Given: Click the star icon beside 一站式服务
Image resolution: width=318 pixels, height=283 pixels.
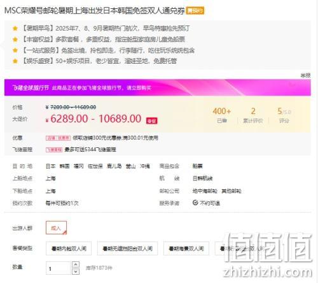Looking at the screenshot, I should 15,50.
